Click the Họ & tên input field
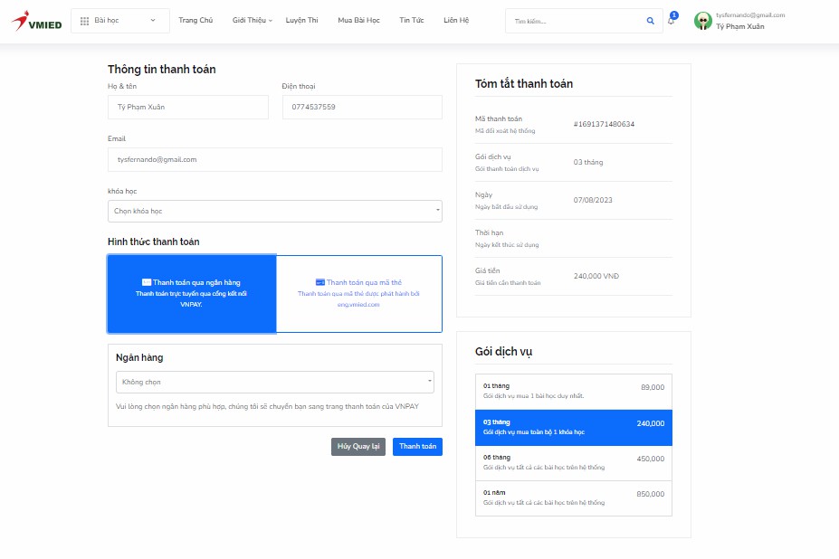 point(188,107)
